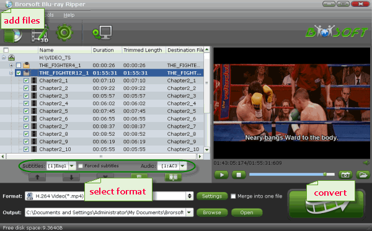Collapse the THE_FIGHTER12_1 title node
372x231 pixels.
click(x=11, y=73)
